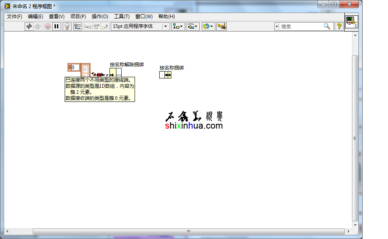Screen dimensions: 388x239
Task: Select the 按名称捆绑 Bundle By Name node
Action: [x=165, y=75]
